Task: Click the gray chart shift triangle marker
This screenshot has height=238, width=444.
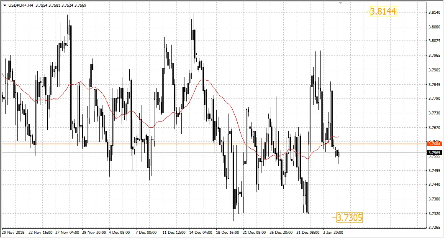Action: pyautogui.click(x=341, y=3)
